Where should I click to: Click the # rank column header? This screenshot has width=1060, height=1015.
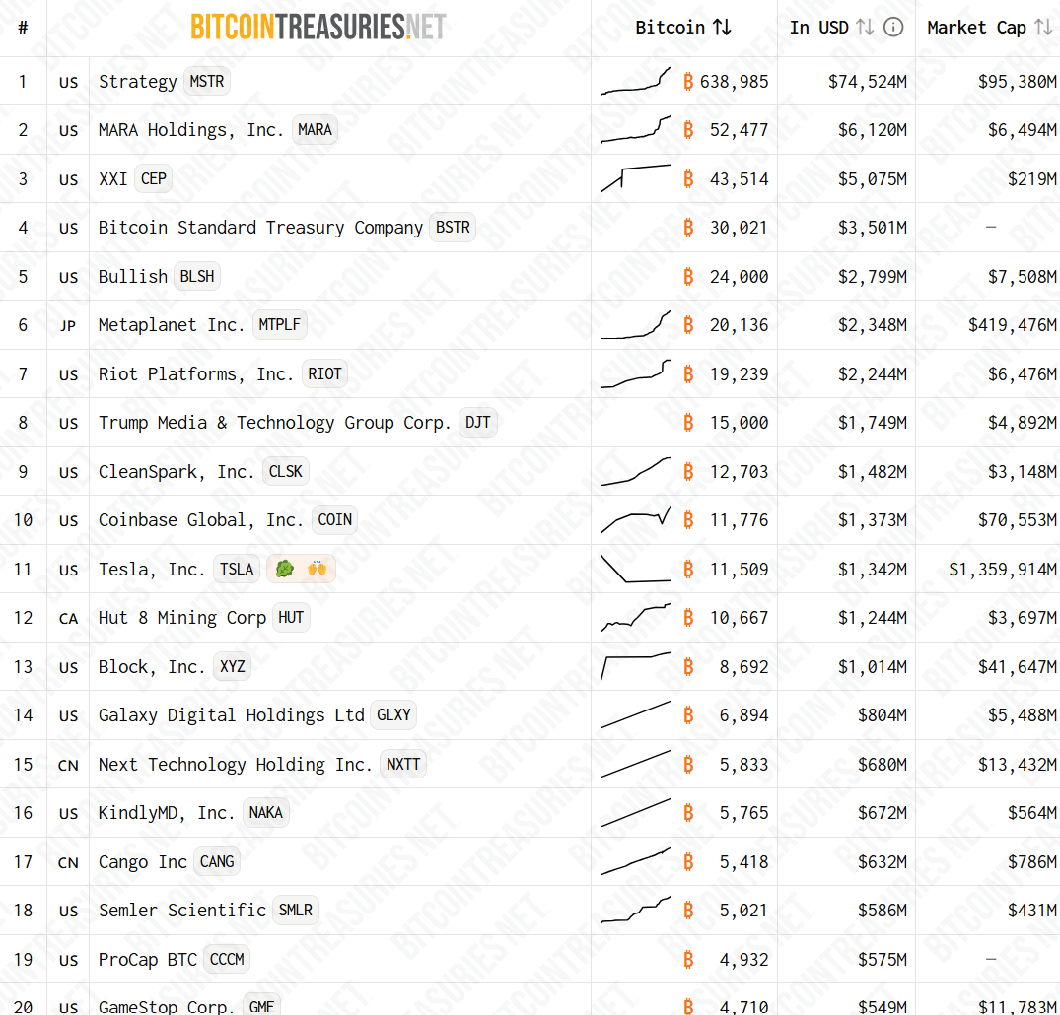tap(23, 28)
